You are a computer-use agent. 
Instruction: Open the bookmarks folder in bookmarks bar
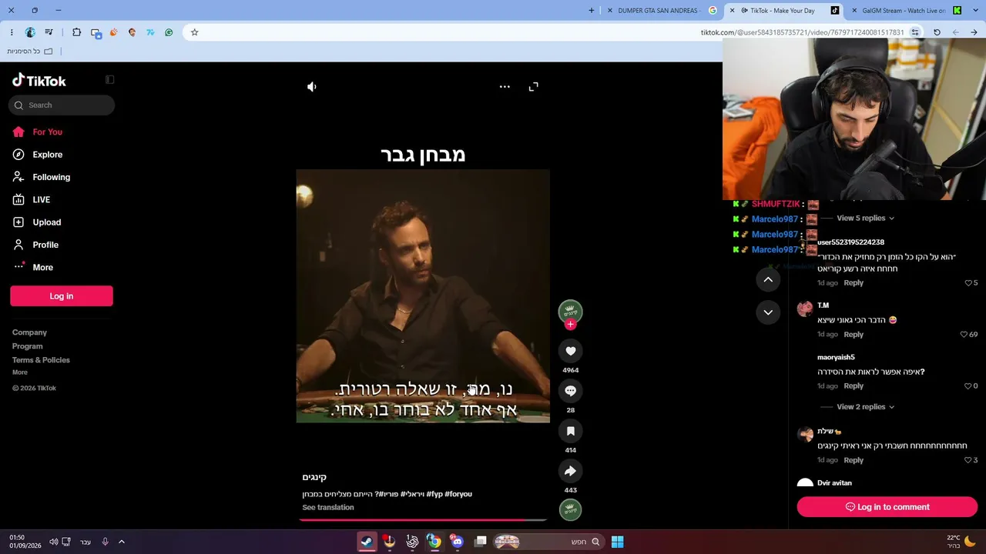click(30, 52)
